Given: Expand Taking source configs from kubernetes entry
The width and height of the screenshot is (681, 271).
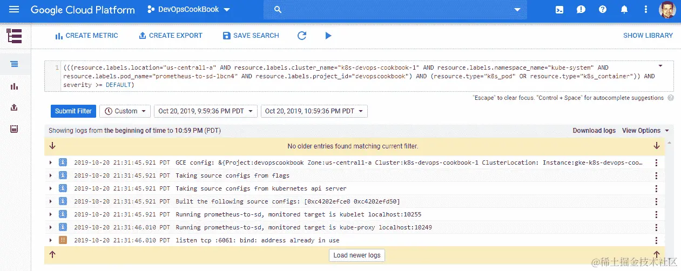Looking at the screenshot, I should tap(51, 188).
